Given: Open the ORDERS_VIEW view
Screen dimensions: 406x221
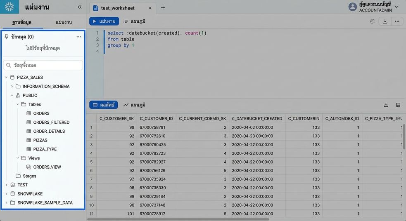Looking at the screenshot, I should [x=47, y=167].
